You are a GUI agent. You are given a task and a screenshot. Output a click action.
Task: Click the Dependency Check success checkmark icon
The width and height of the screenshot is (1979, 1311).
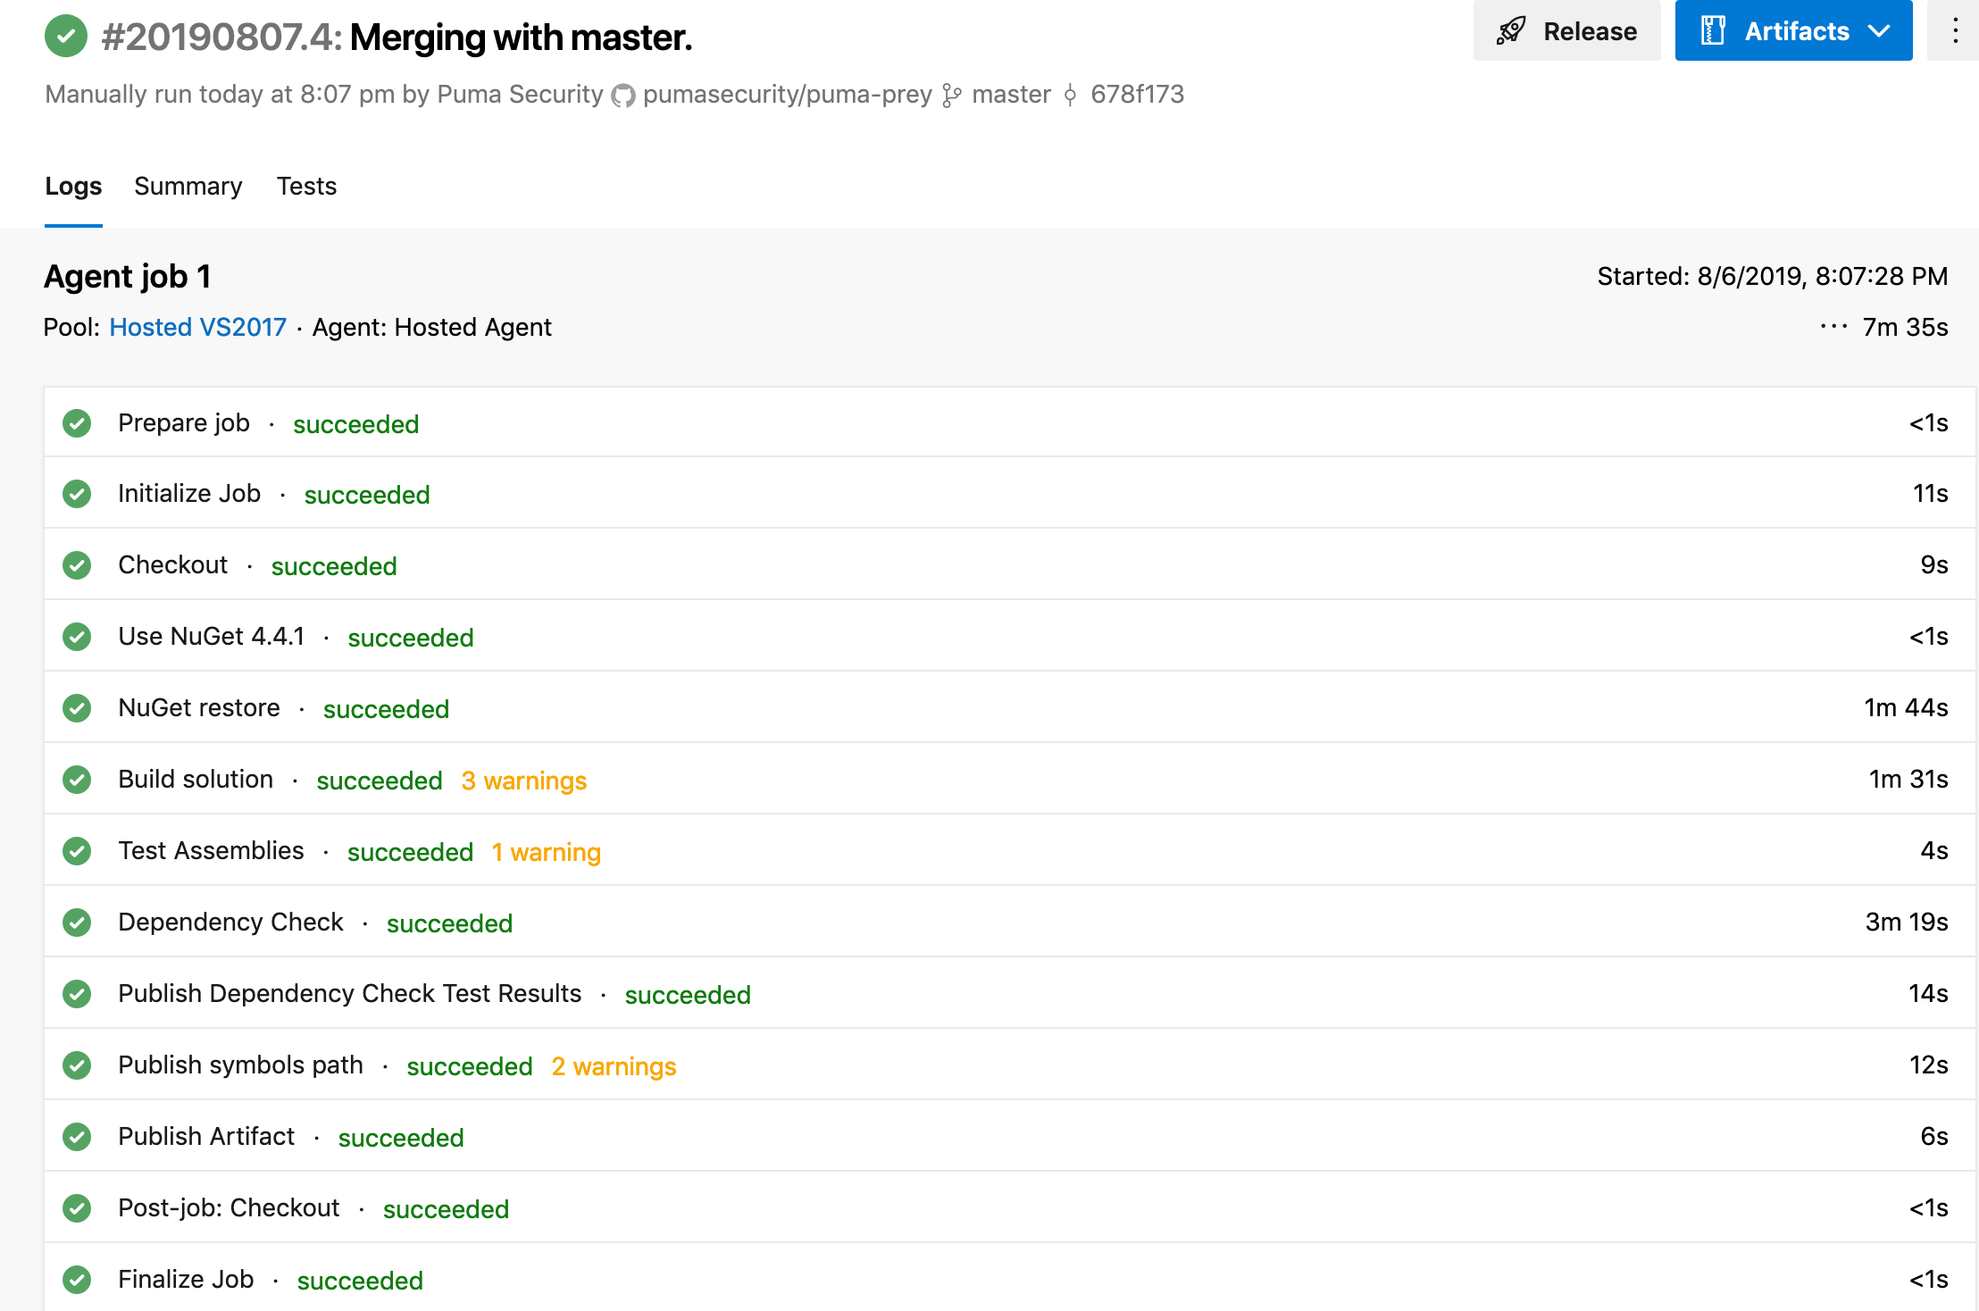click(77, 923)
